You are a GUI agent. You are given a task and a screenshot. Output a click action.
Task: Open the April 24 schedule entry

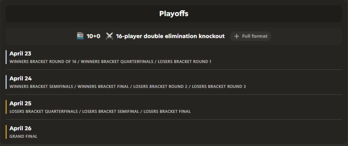21,78
